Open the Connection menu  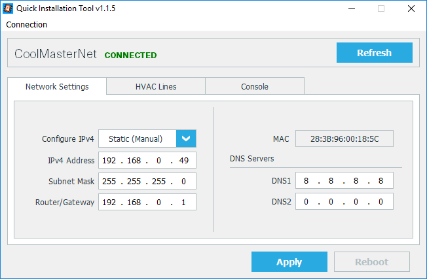coord(26,24)
